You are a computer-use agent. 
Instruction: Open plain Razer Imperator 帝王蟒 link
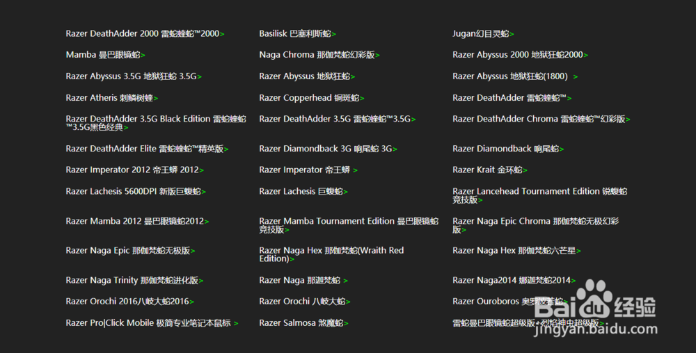[x=308, y=170]
